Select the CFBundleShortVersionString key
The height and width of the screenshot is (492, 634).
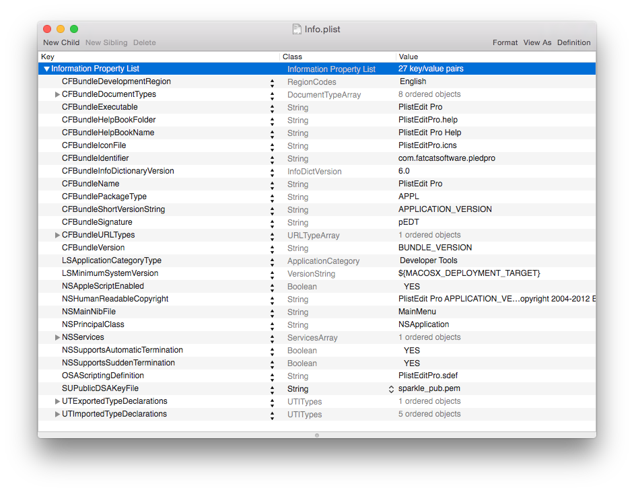(114, 209)
